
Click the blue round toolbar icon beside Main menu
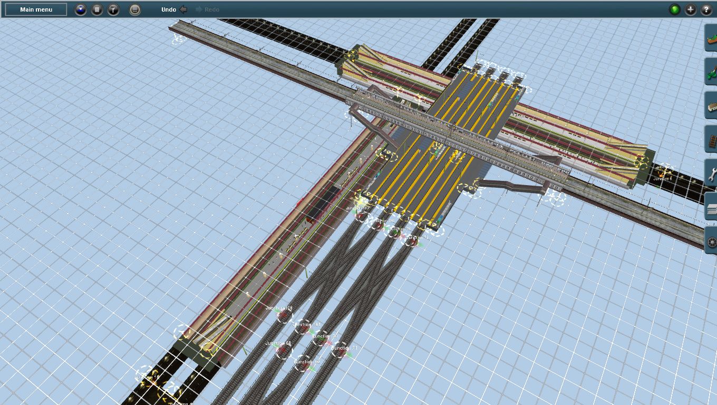pyautogui.click(x=81, y=9)
